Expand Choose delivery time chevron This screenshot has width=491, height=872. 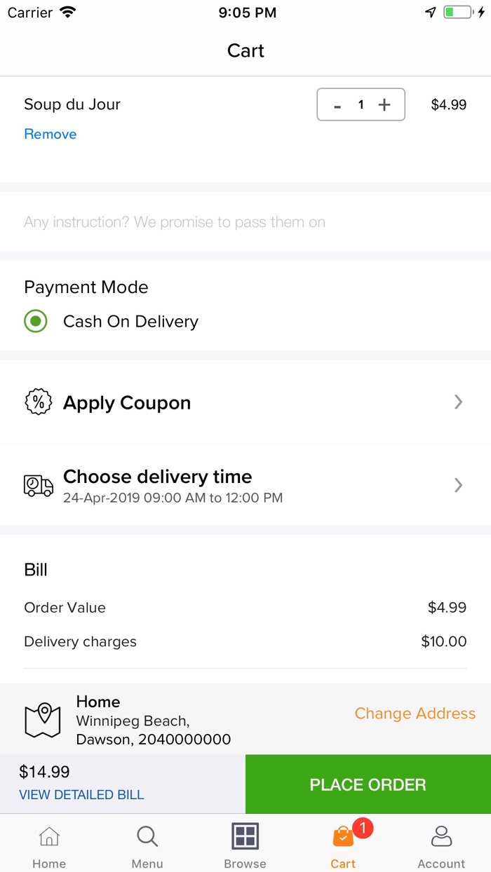point(458,485)
